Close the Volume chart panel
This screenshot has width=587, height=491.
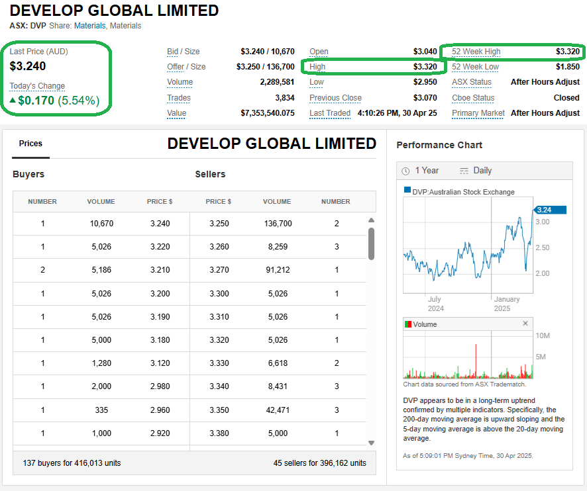[525, 324]
